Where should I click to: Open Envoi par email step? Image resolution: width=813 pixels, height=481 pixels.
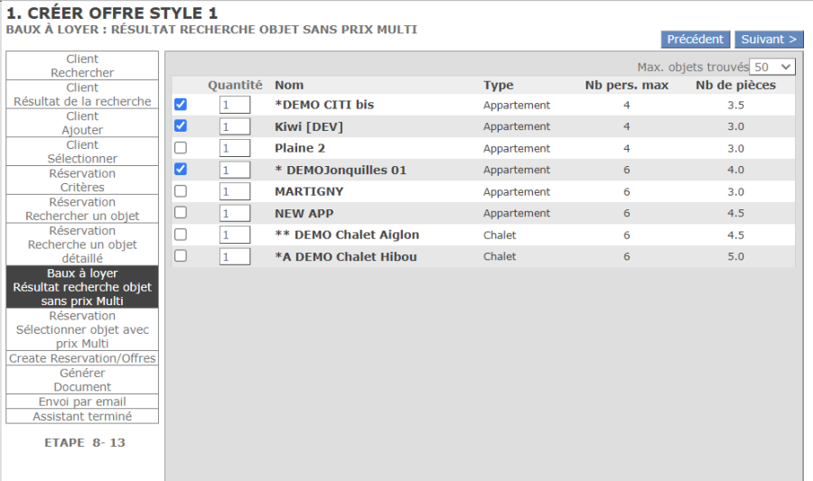point(82,402)
